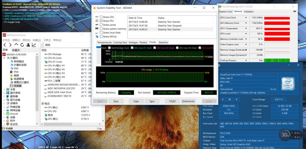Click the 网络设备 icon in tree
Image resolution: width=306 pixels, height=149 pixels.
(x=8, y=110)
